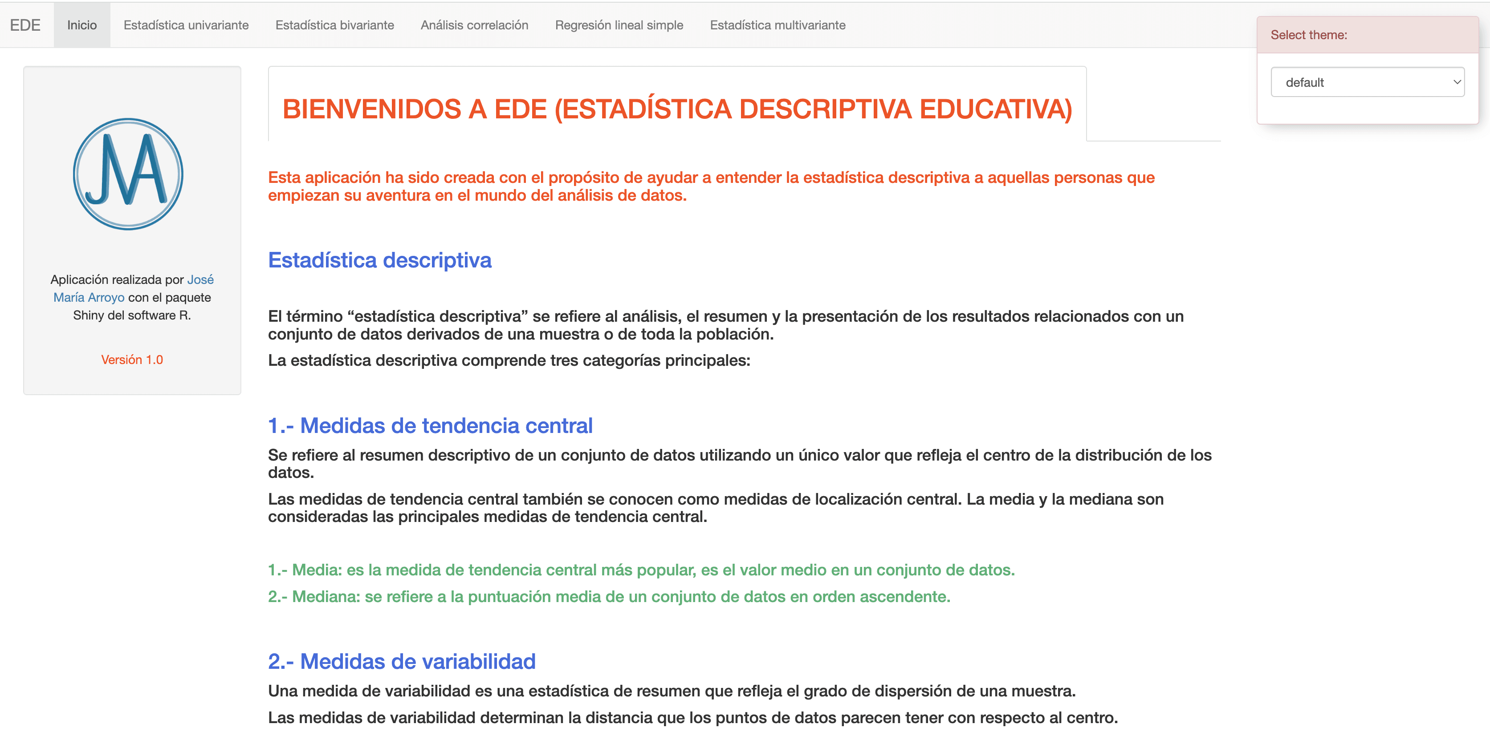The height and width of the screenshot is (736, 1490).
Task: Click the 'Una medida de variabilidad' sentence
Action: pyautogui.click(x=672, y=691)
